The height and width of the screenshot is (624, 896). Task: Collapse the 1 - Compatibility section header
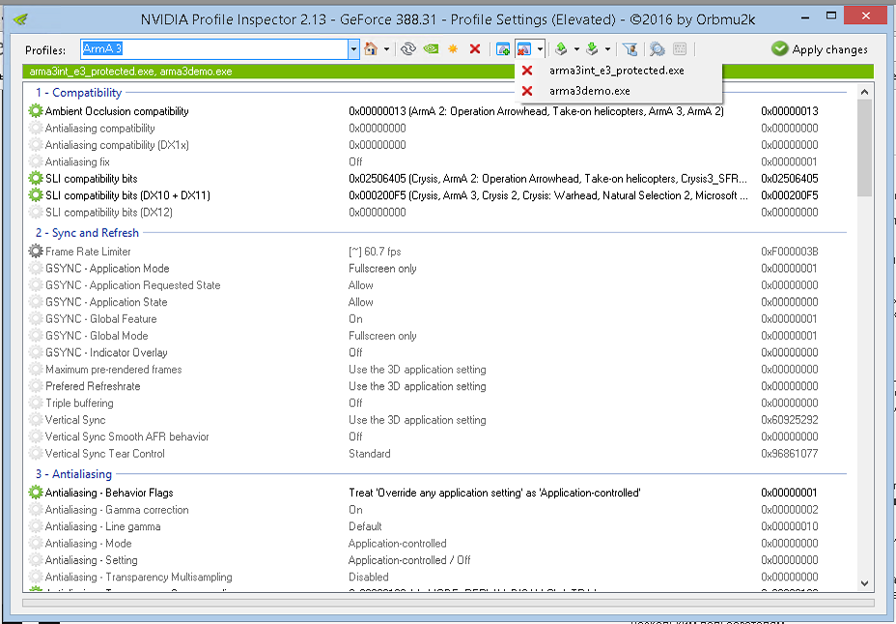tap(79, 93)
